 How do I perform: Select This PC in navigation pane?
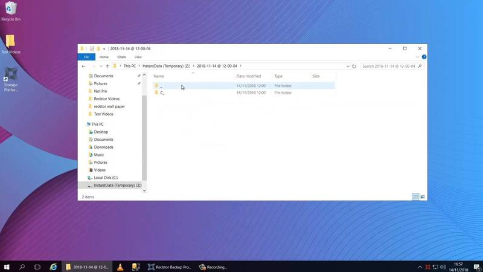(x=97, y=125)
